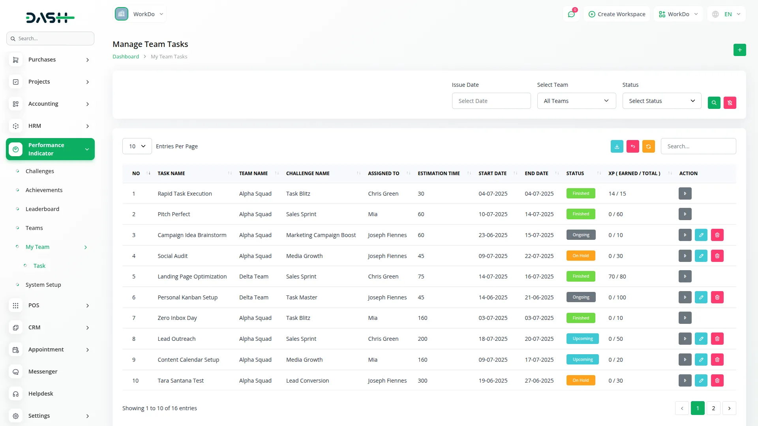Click the orange refresh icon above table
This screenshot has width=758, height=426.
tap(648, 146)
